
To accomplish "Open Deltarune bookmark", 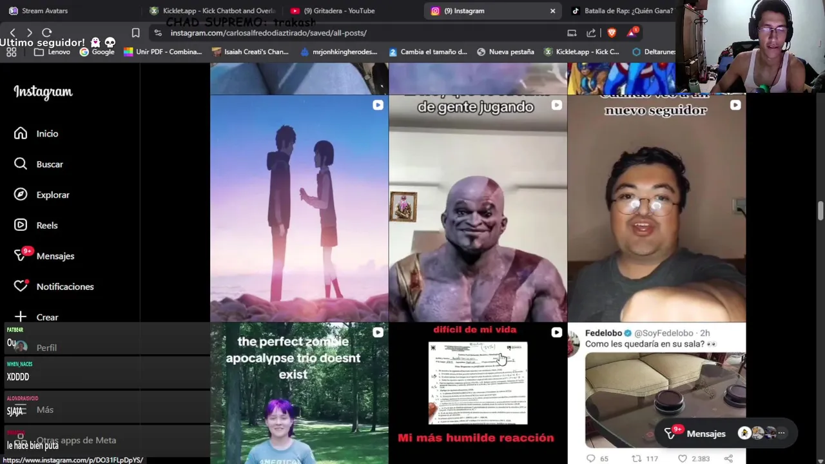I will (654, 52).
